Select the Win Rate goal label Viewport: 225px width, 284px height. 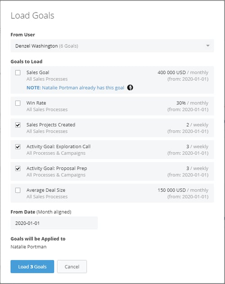click(x=36, y=103)
